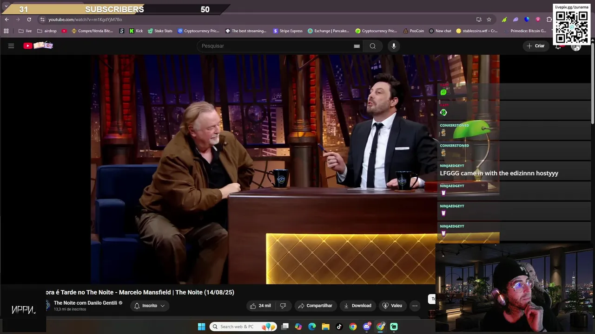Open the YouTube bookmark icon in bookmarks bar
The image size is (595, 334).
pyautogui.click(x=64, y=31)
